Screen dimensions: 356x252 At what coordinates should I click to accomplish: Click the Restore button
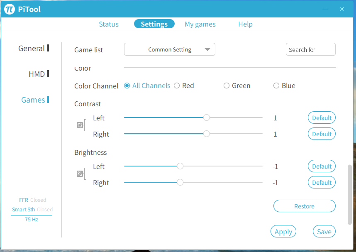304,206
